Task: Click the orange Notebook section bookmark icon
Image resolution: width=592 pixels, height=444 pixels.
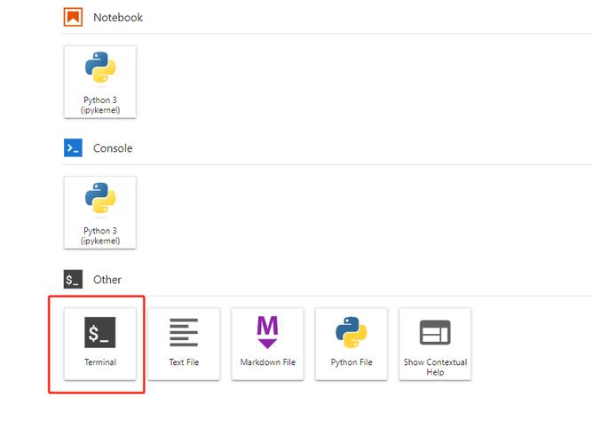Action: pos(73,17)
